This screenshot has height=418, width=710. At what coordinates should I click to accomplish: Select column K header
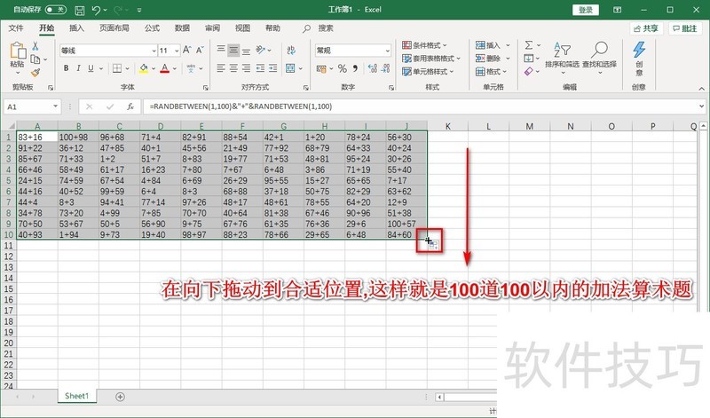447,126
